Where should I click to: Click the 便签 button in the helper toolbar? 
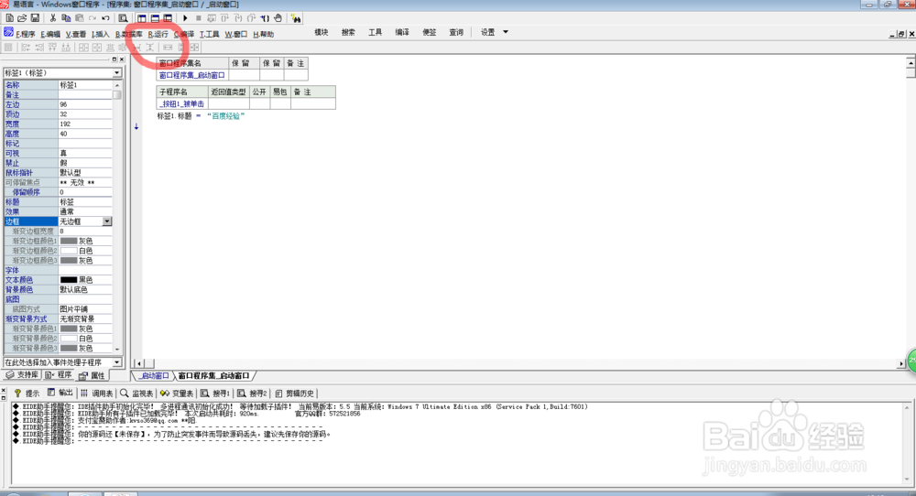pos(430,33)
